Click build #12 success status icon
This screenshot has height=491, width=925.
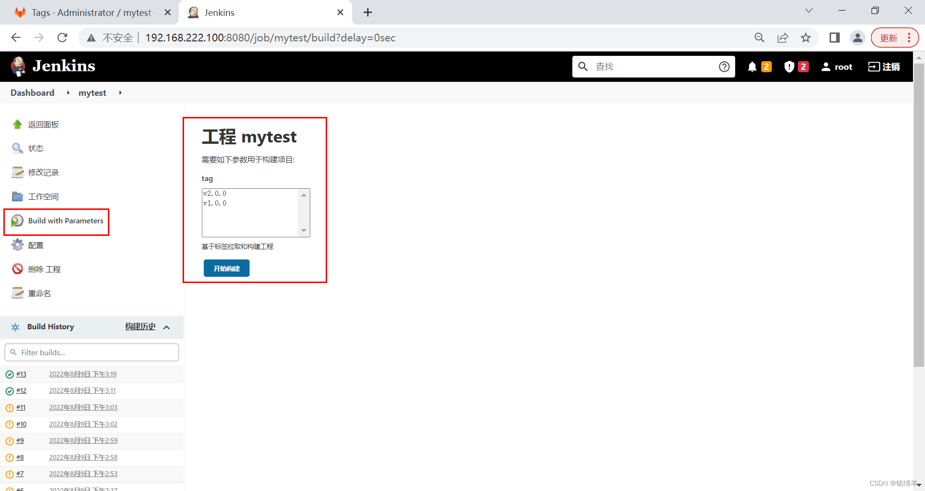(x=9, y=391)
